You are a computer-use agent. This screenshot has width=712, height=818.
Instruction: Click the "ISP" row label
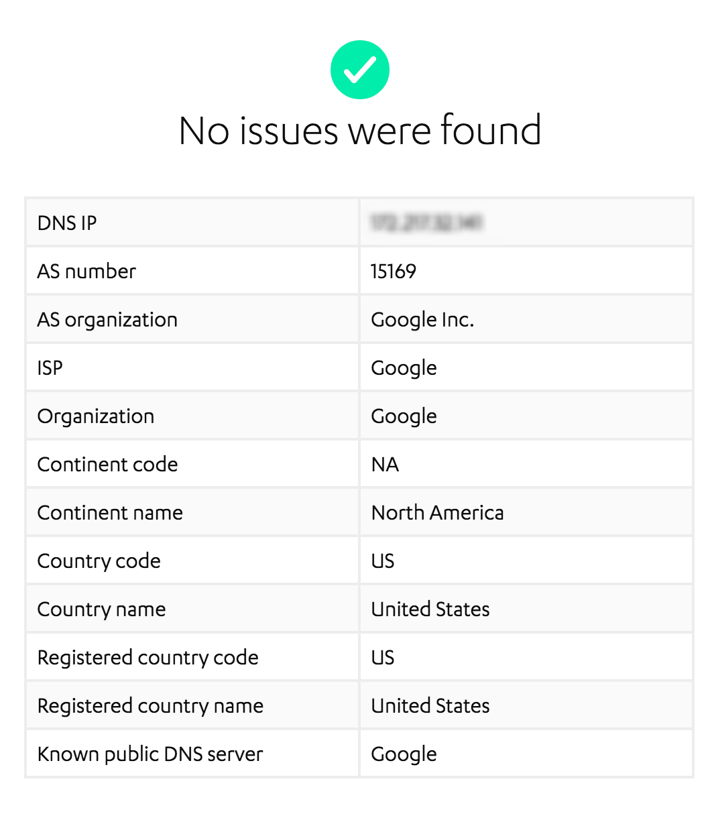click(x=50, y=367)
